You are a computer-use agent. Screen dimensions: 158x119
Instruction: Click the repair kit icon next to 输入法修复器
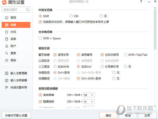pyautogui.click(x=7, y=80)
